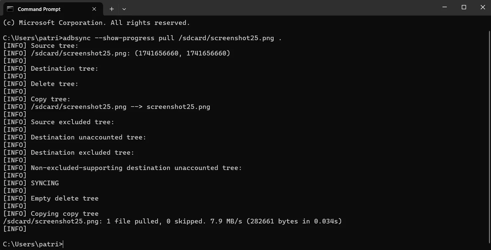The width and height of the screenshot is (491, 250).
Task: Click the 1 file pulled summary line
Action: [133, 221]
